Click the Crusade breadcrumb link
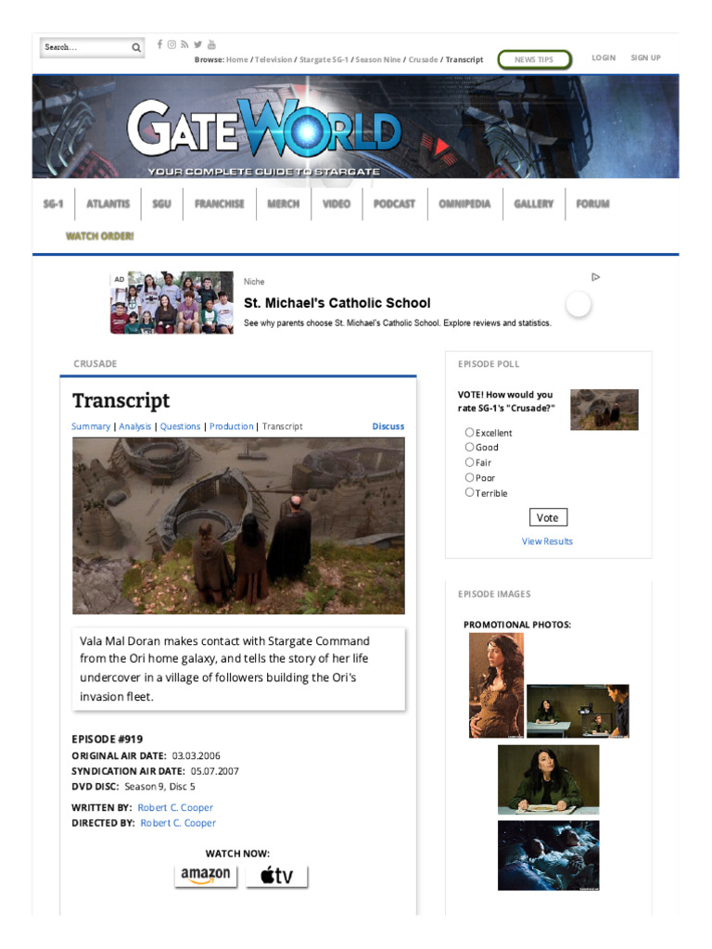The image size is (712, 949). pos(423,60)
